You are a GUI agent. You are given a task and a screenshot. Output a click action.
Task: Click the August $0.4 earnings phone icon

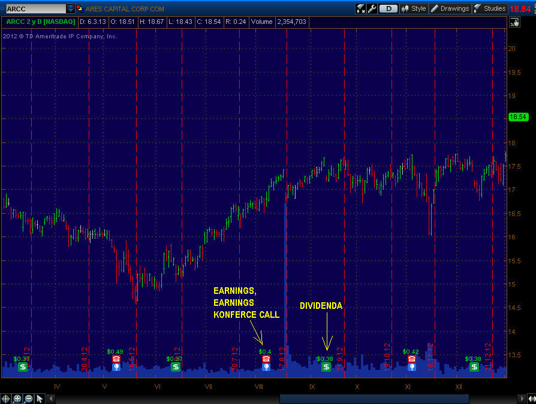[266, 359]
